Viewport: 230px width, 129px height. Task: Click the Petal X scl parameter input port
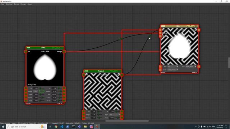point(26,101)
